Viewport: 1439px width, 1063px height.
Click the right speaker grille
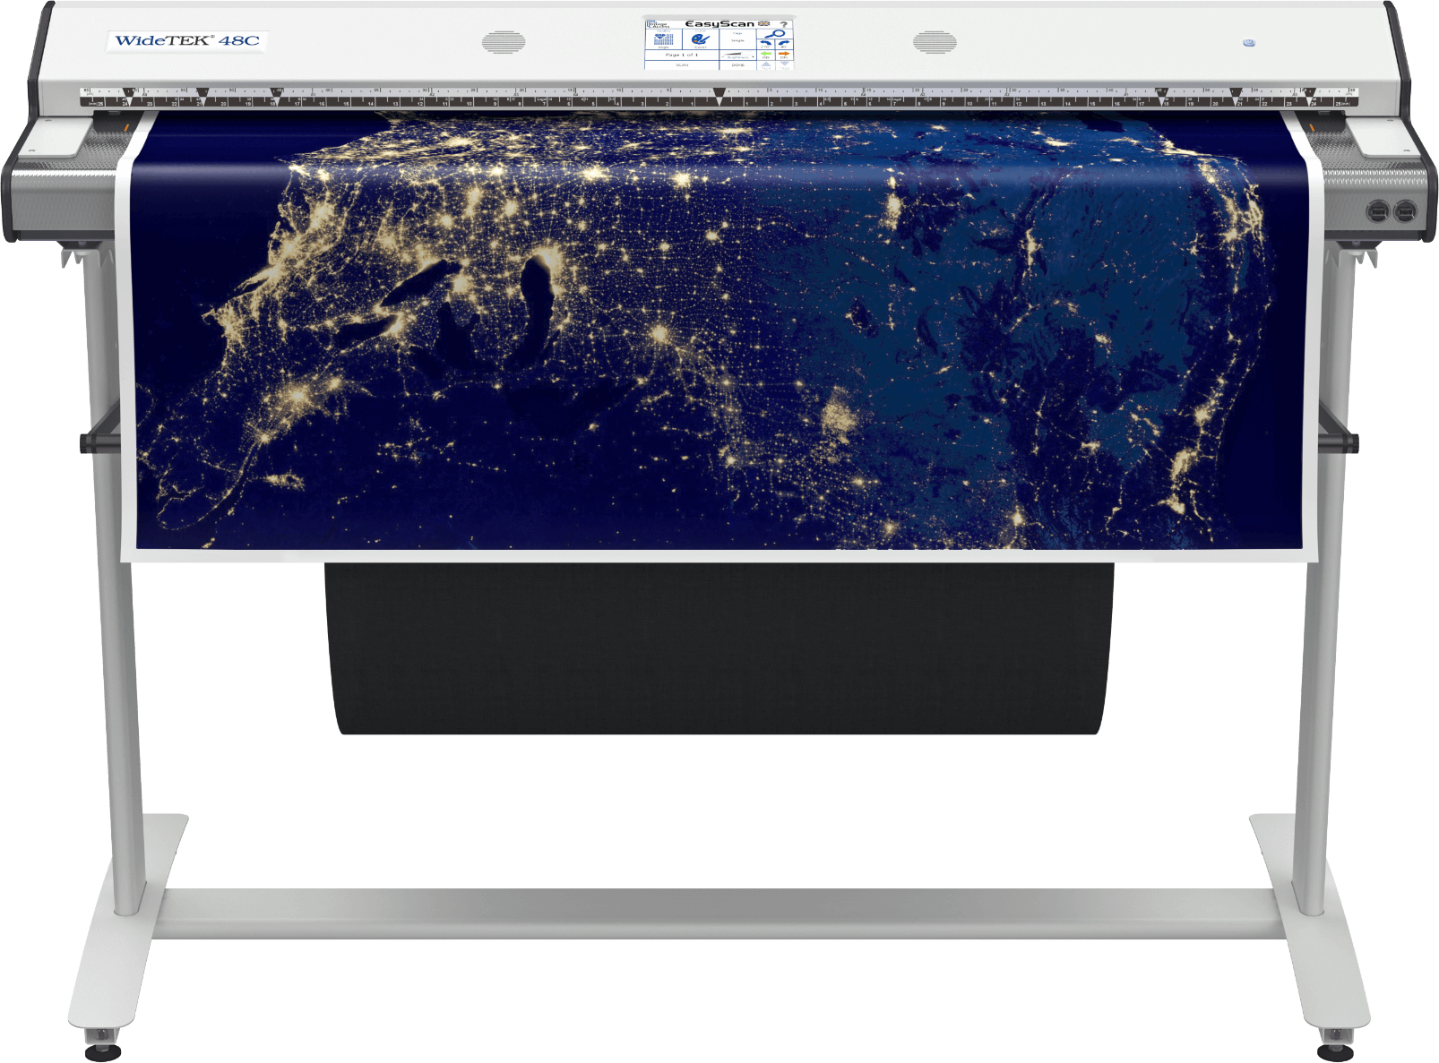[x=935, y=42]
